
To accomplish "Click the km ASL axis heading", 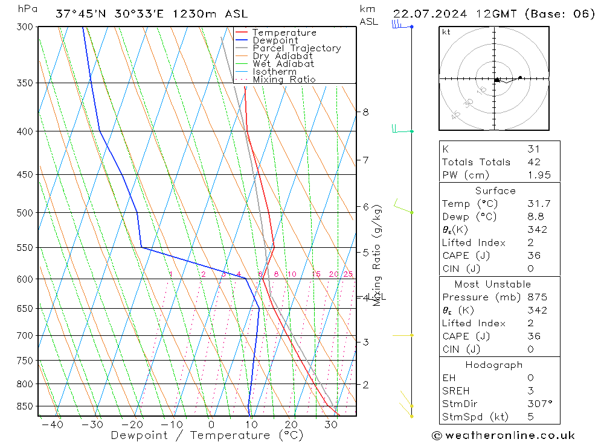I will click(369, 16).
